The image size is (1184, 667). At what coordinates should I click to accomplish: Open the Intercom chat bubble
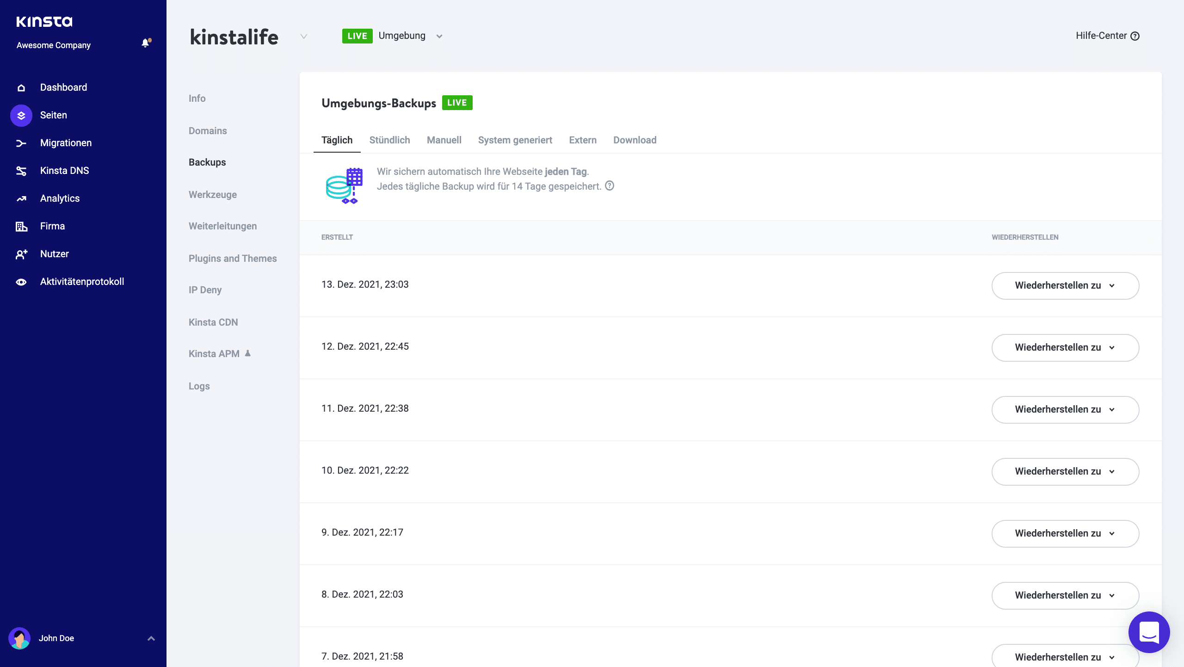(1150, 632)
